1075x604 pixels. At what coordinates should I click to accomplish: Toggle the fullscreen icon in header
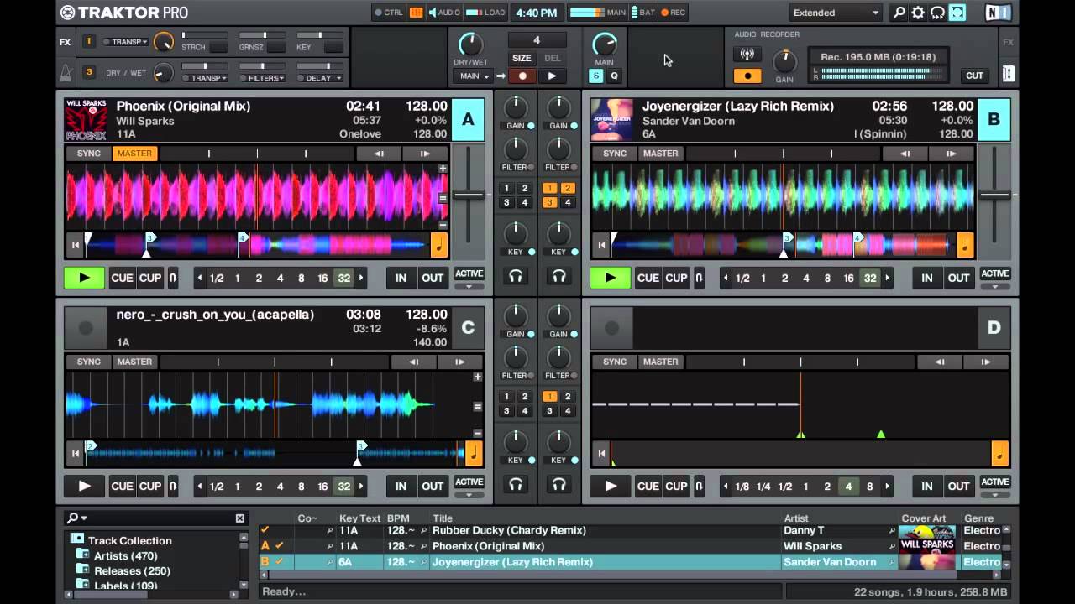pos(957,13)
